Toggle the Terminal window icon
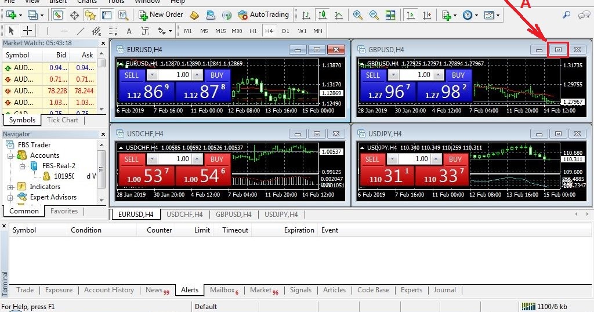Image resolution: width=594 pixels, height=312 pixels. [x=107, y=15]
